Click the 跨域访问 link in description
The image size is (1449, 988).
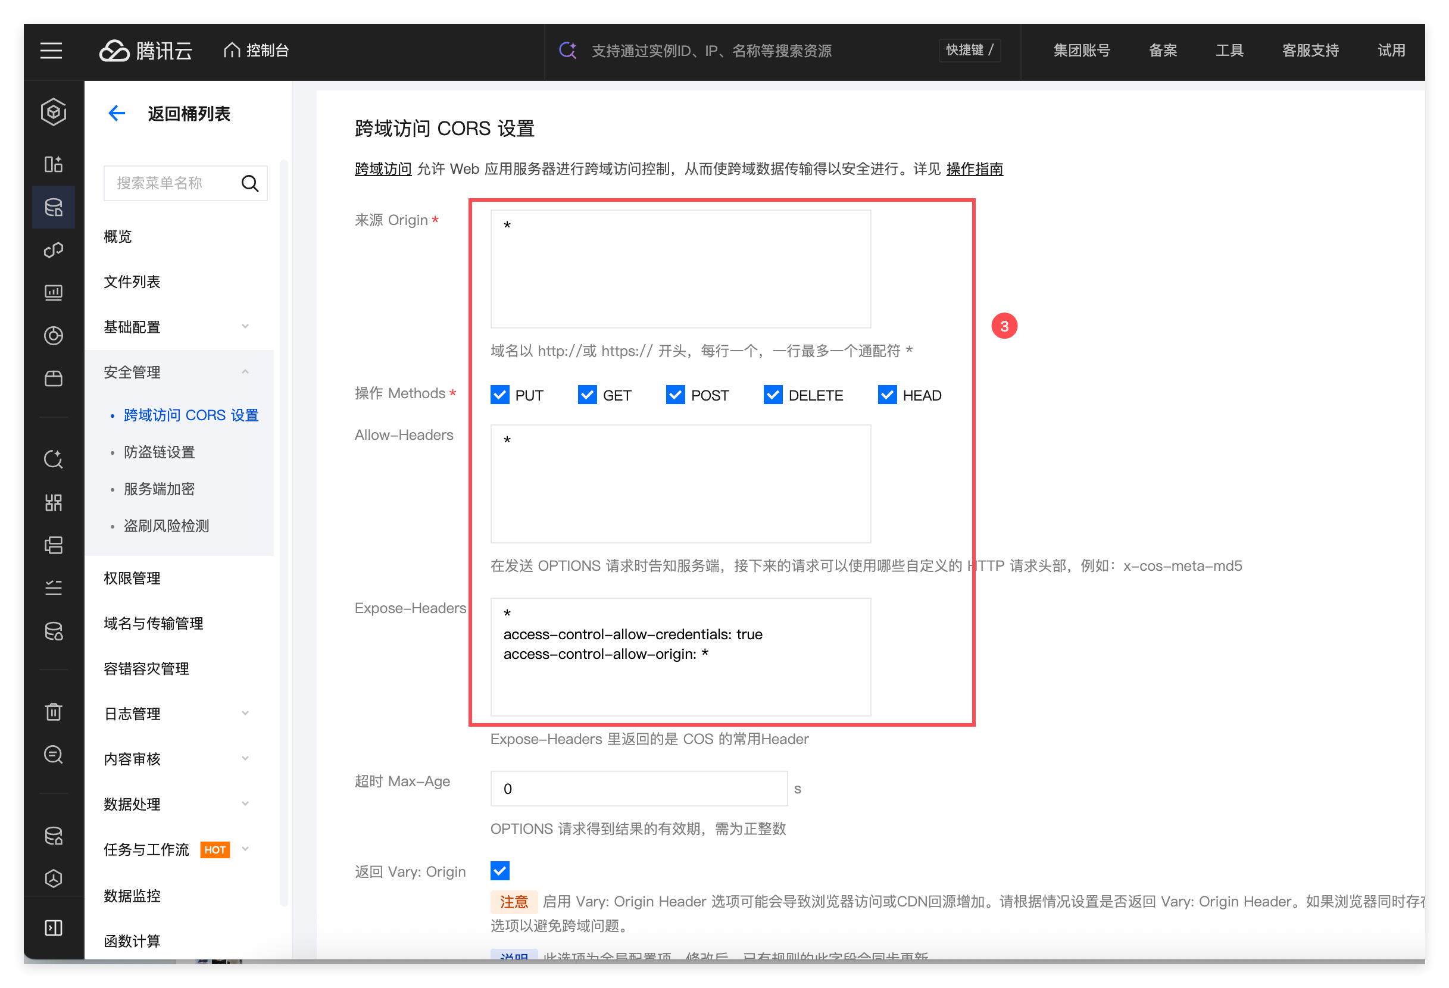pos(383,169)
